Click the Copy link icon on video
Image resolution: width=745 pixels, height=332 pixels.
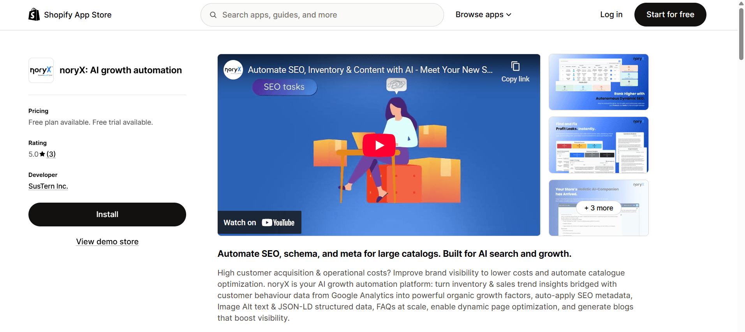point(515,67)
